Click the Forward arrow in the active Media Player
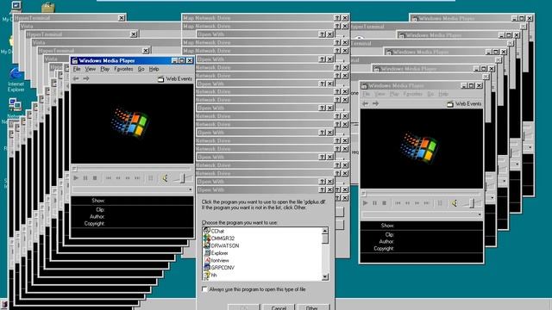Screen dimensions: 552x310 point(86,78)
